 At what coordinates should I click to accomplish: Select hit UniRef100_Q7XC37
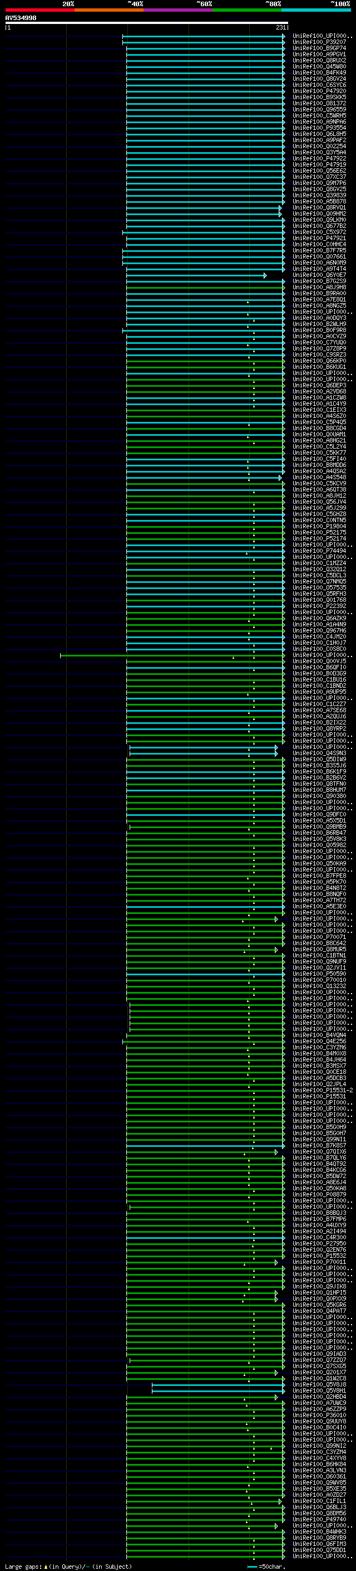[319, 177]
